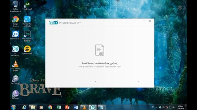Click the EN language indicator
197x110 pixels.
(153, 107)
